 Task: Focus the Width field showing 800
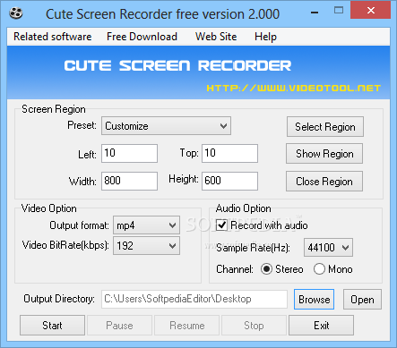pos(129,181)
